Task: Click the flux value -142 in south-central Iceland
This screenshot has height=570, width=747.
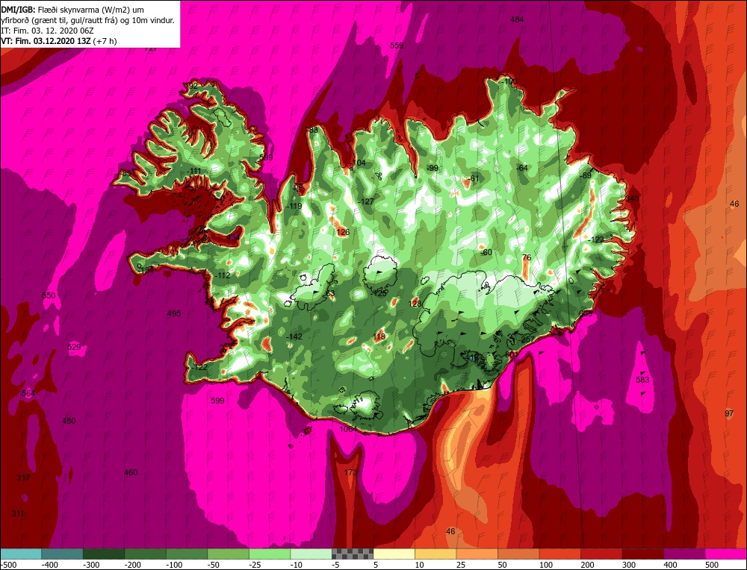Action: [x=294, y=336]
